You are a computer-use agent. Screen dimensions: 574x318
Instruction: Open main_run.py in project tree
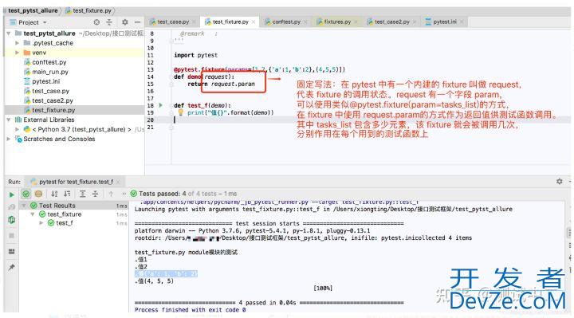point(50,72)
